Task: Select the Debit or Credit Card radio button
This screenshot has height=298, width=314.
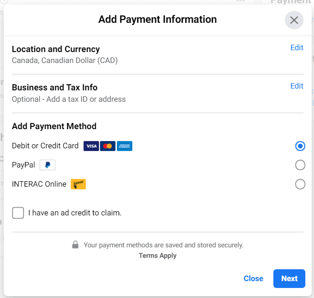Action: [300, 146]
